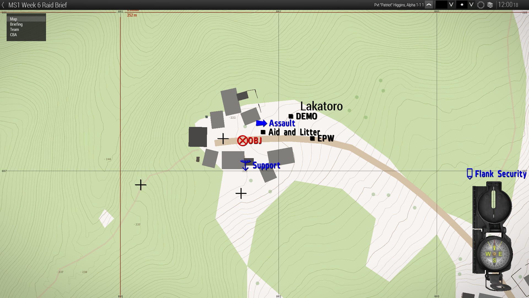This screenshot has height=298, width=529.
Task: Open the Briefing menu entry
Action: 16,24
